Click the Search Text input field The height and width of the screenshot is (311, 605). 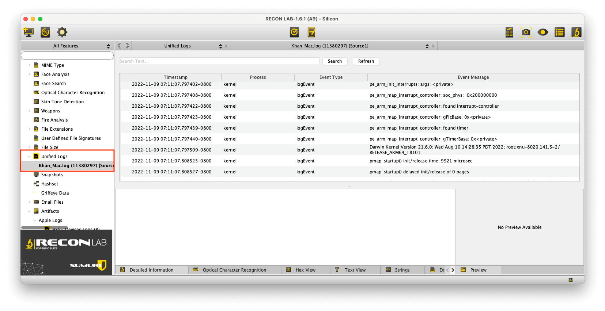coord(219,61)
